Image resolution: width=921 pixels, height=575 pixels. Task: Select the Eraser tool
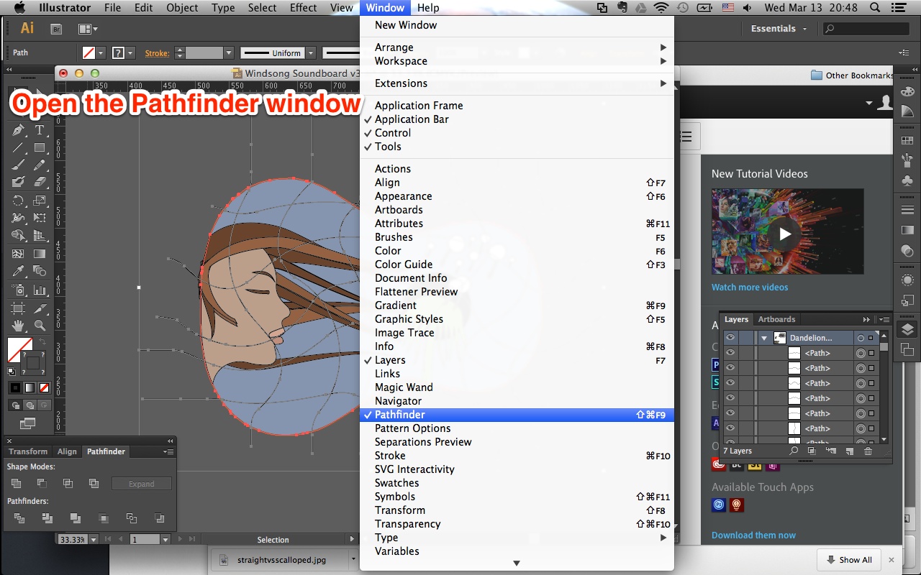coord(40,182)
